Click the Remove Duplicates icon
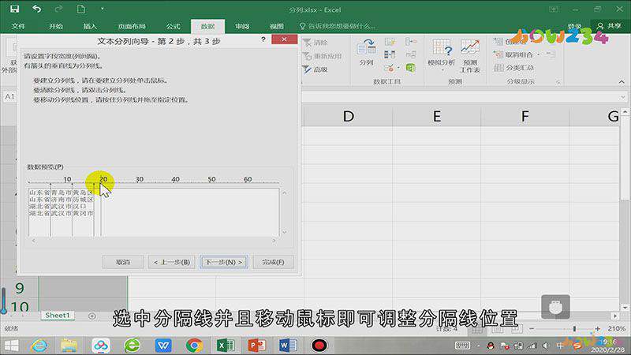Viewport: 631px width, 355px height. [390, 54]
